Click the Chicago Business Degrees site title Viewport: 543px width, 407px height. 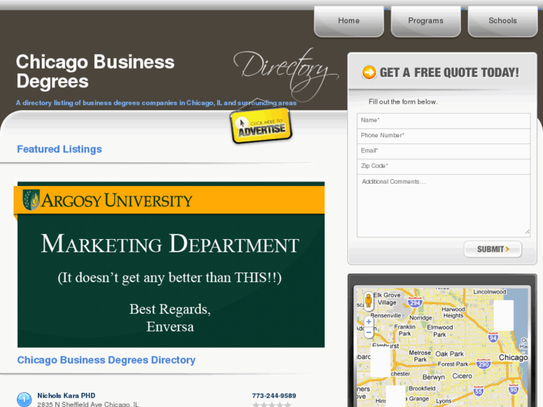(96, 72)
